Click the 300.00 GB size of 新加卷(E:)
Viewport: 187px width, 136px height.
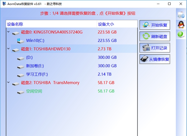[x=107, y=66]
